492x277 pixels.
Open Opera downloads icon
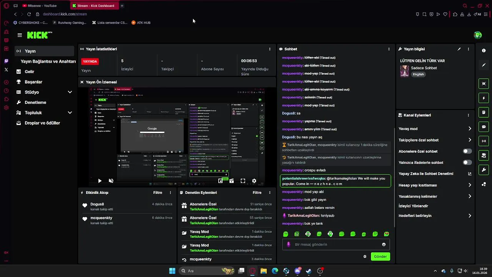click(469, 14)
